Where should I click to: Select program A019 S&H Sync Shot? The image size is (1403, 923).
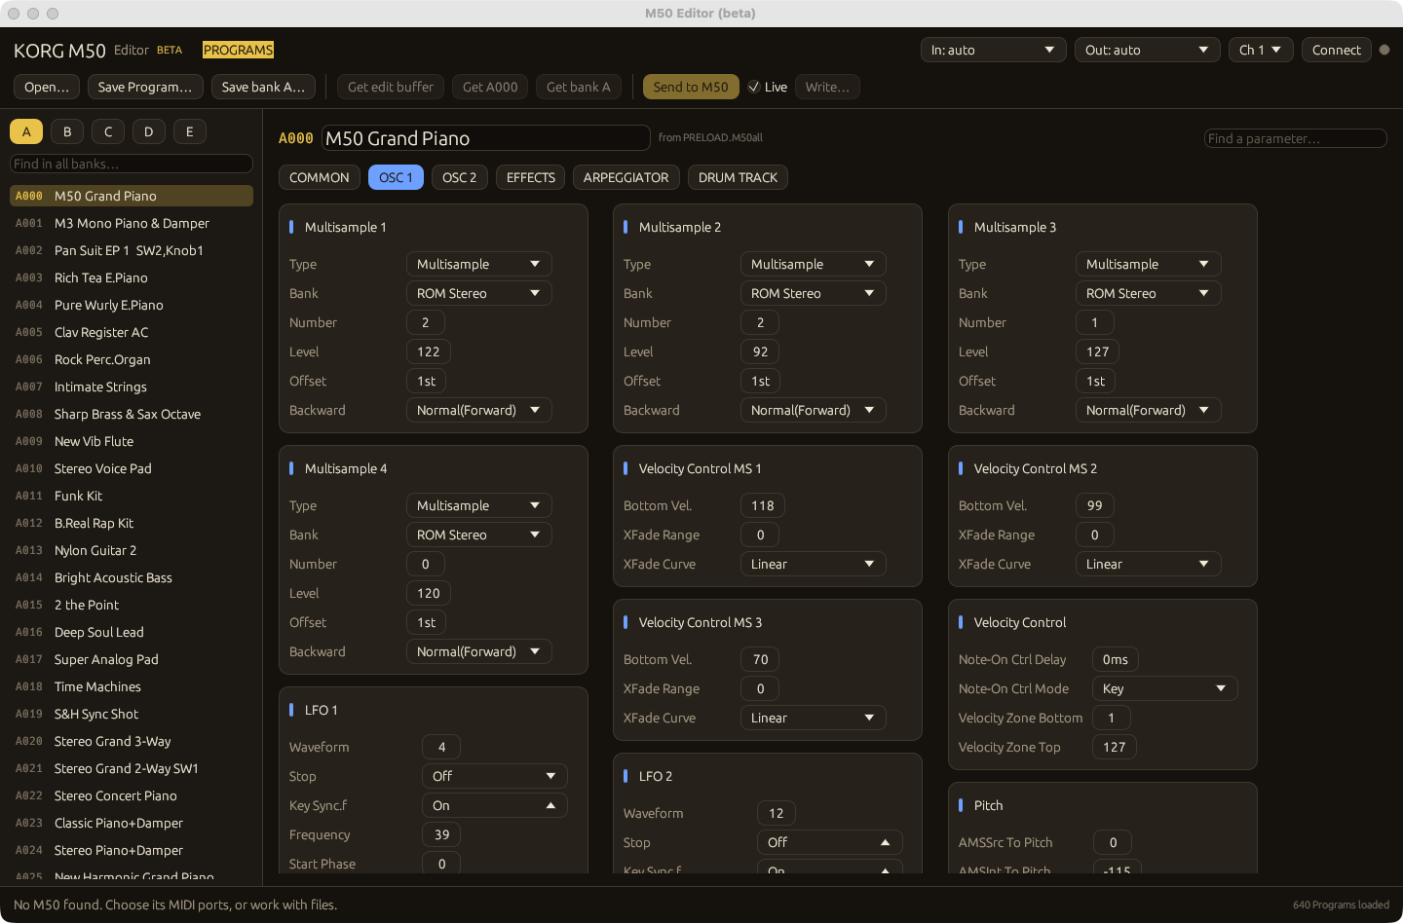(132, 714)
